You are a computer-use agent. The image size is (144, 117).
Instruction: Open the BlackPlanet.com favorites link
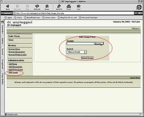[x=32, y=18]
